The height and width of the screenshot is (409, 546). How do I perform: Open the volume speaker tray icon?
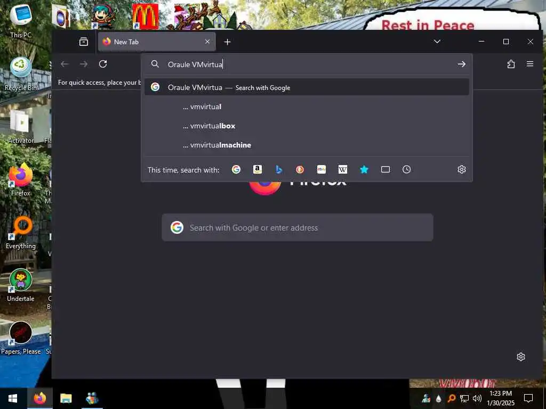click(477, 398)
